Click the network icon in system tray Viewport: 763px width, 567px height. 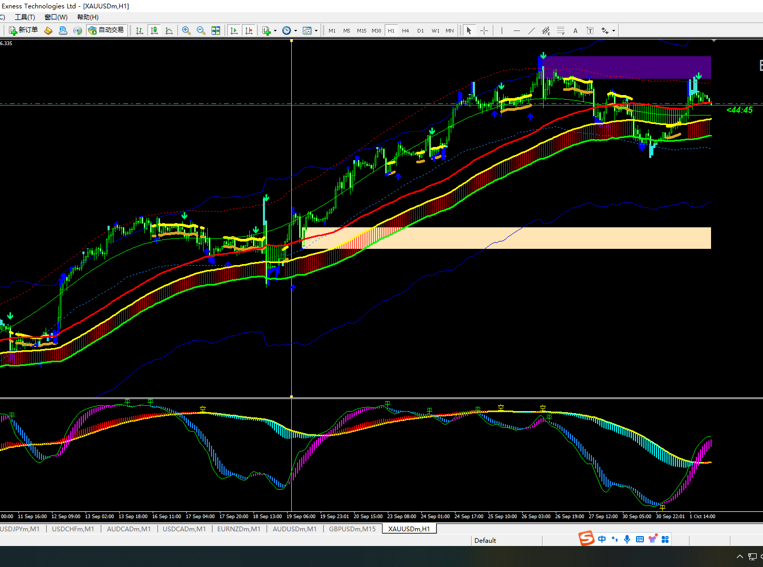coord(753,556)
